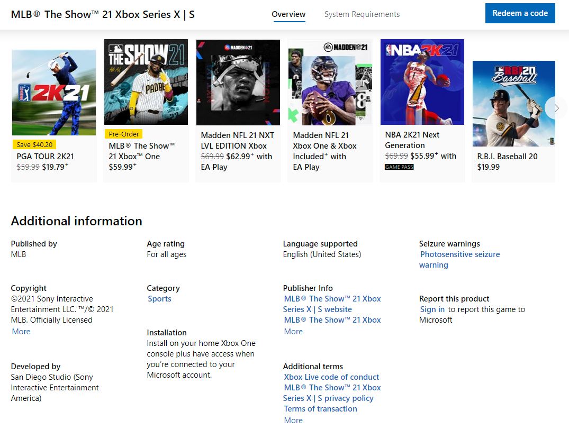Open NBA 2K21 Next Generation cover image
This screenshot has width=569, height=448.
tap(422, 82)
